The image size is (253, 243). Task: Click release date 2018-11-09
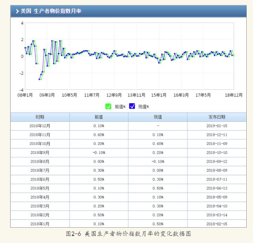pyautogui.click(x=217, y=143)
